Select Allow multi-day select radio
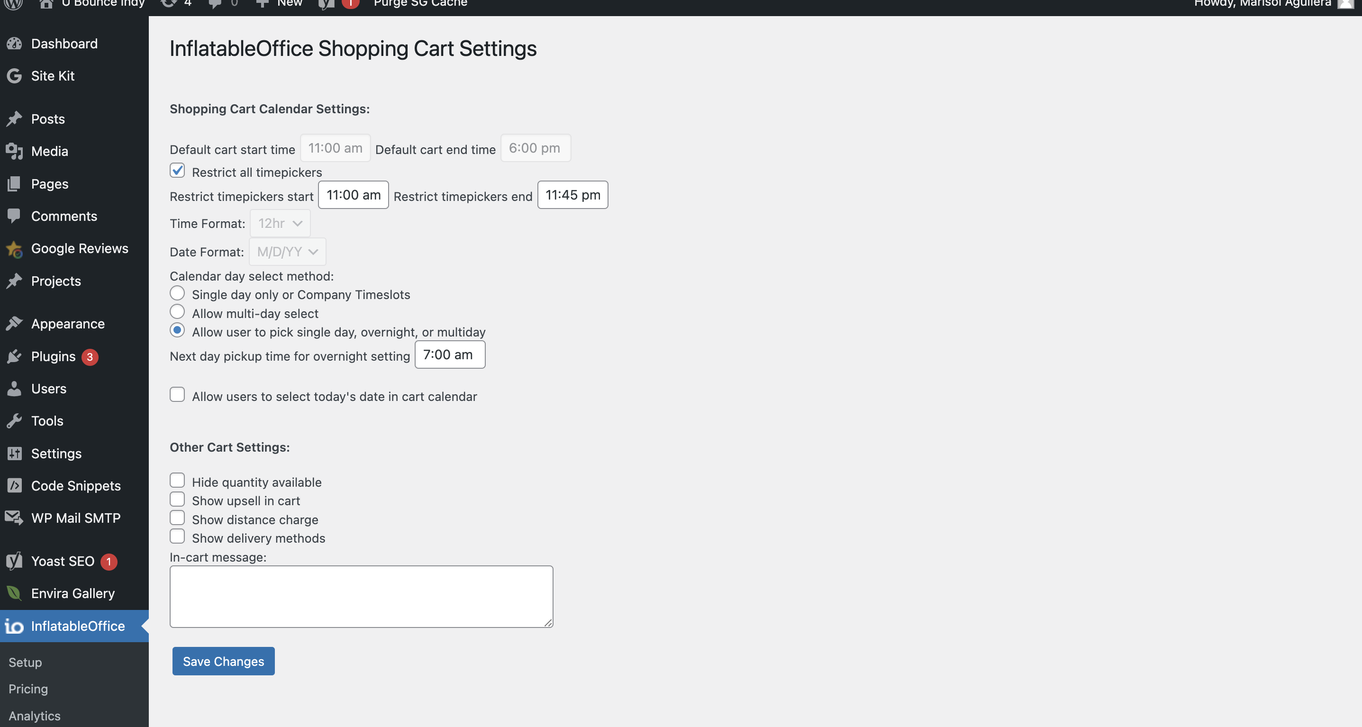This screenshot has height=727, width=1362. [x=177, y=312]
